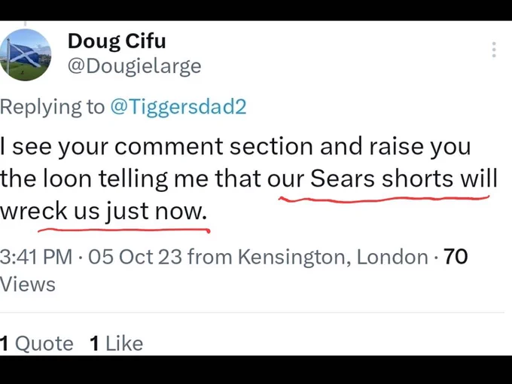Click the date 05 Oct 23

click(135, 256)
